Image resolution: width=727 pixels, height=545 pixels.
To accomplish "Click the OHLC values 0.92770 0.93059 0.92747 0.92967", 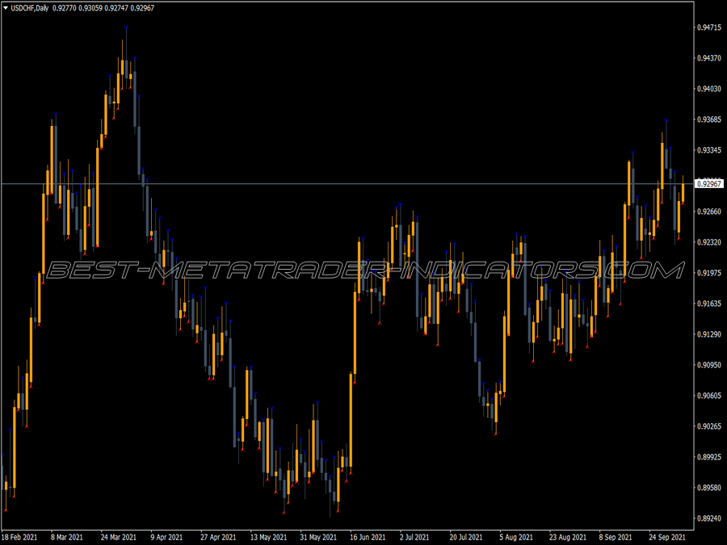I will click(103, 8).
